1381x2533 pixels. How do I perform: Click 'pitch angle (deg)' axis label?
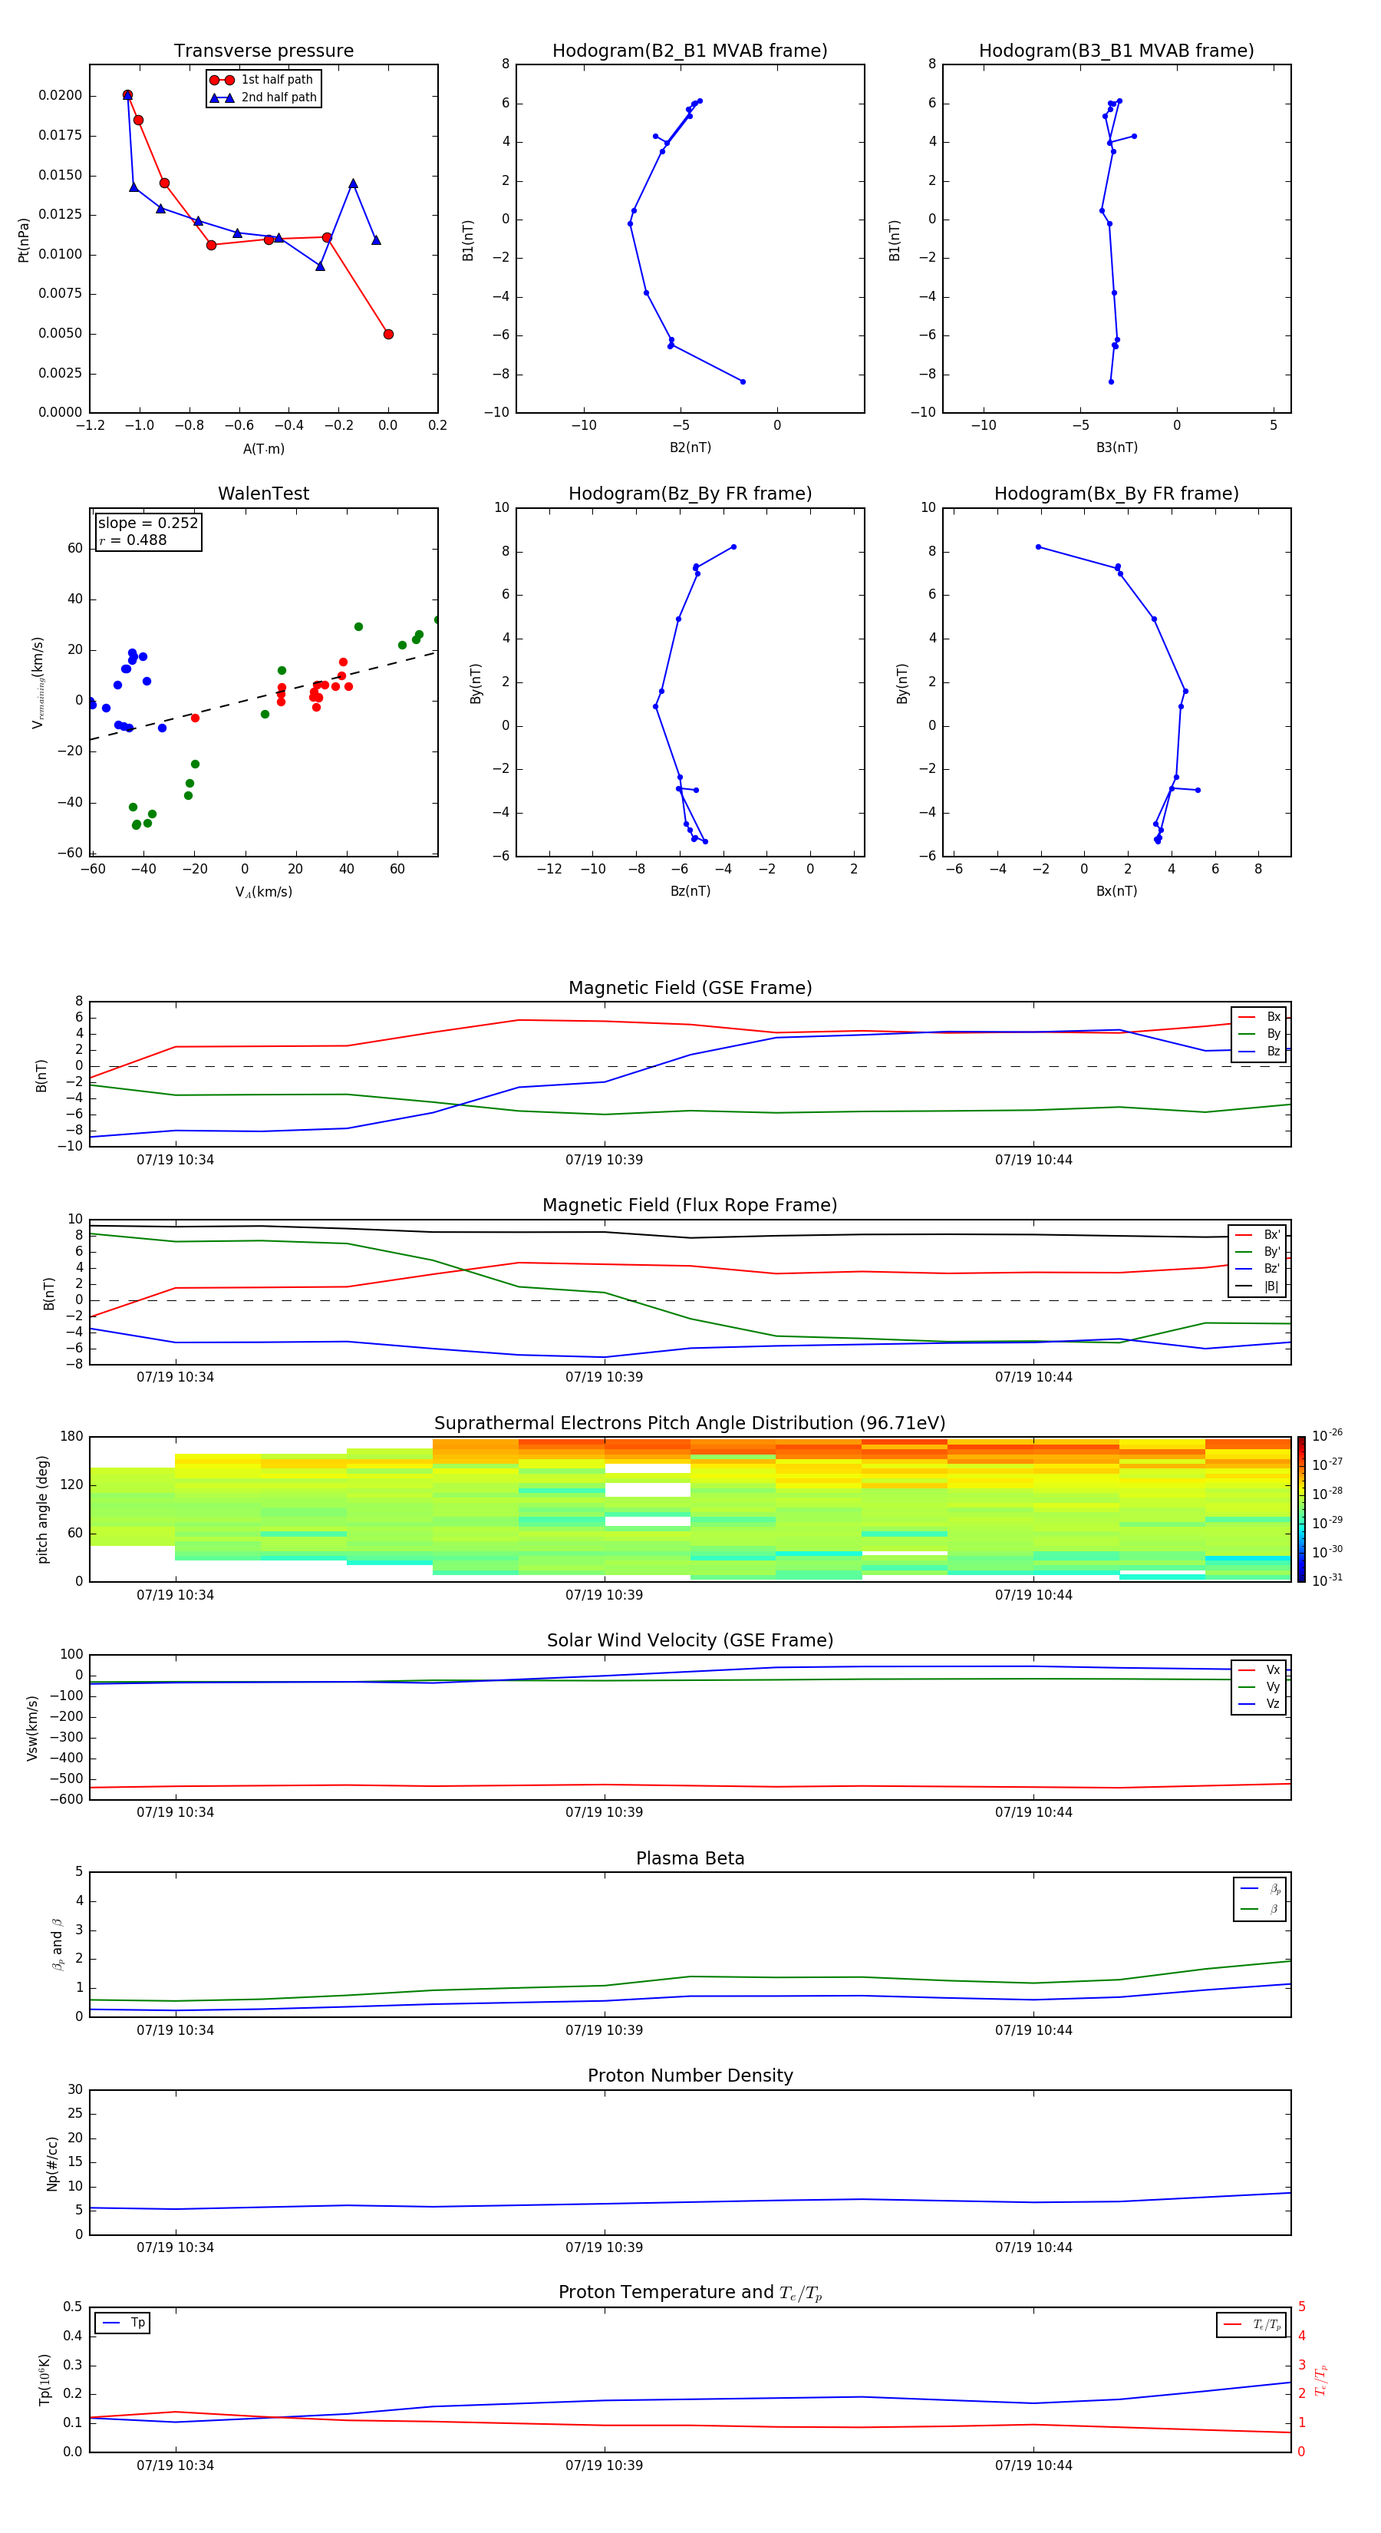(42, 1509)
